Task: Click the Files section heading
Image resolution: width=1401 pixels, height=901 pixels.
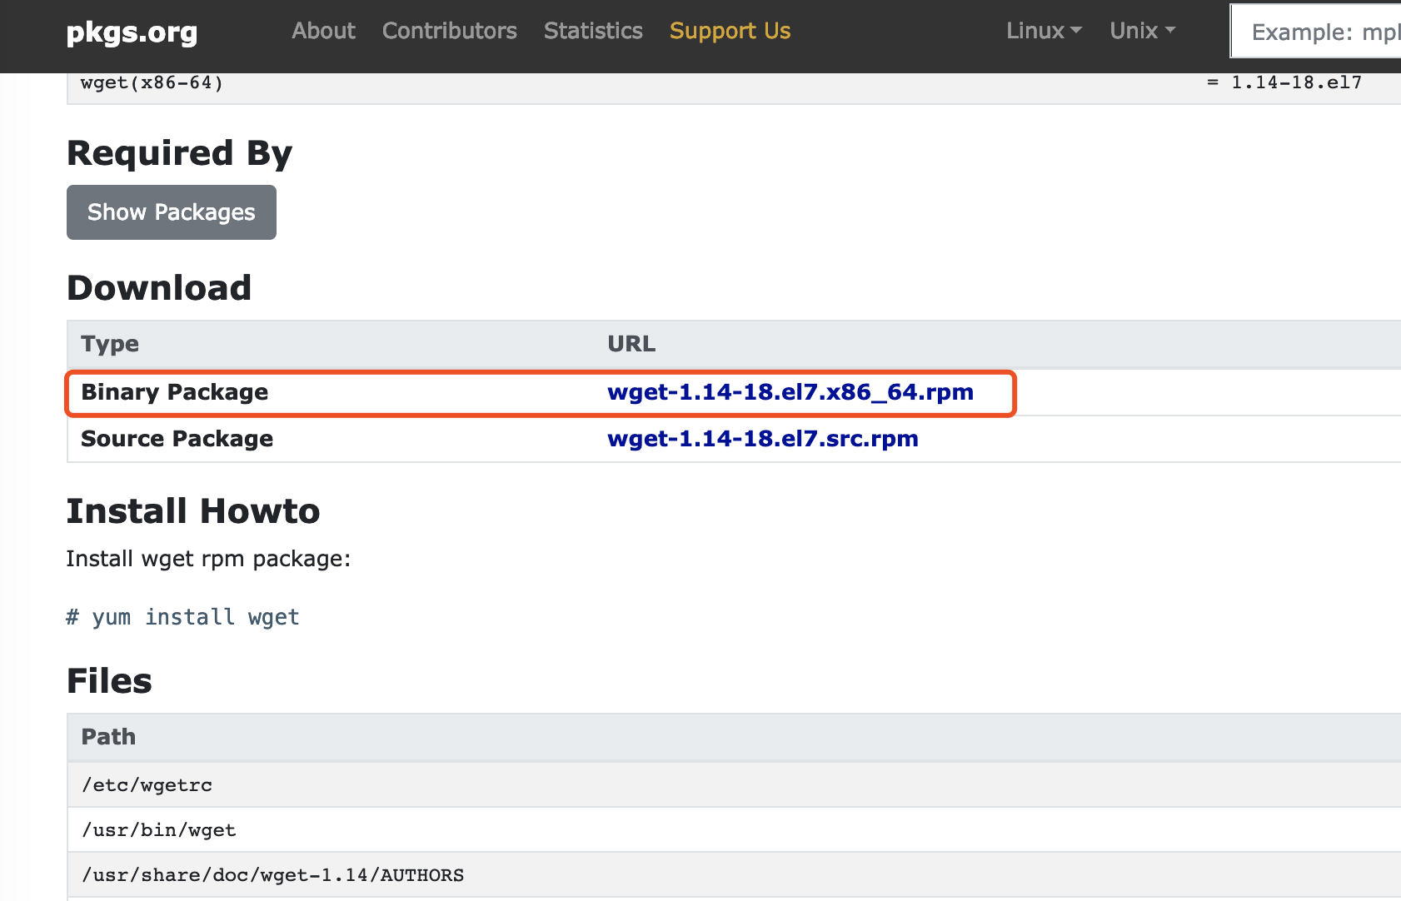Action: [x=109, y=681]
